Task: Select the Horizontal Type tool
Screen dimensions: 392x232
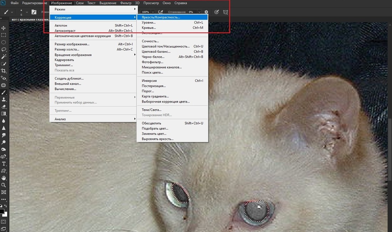Action: [4, 164]
